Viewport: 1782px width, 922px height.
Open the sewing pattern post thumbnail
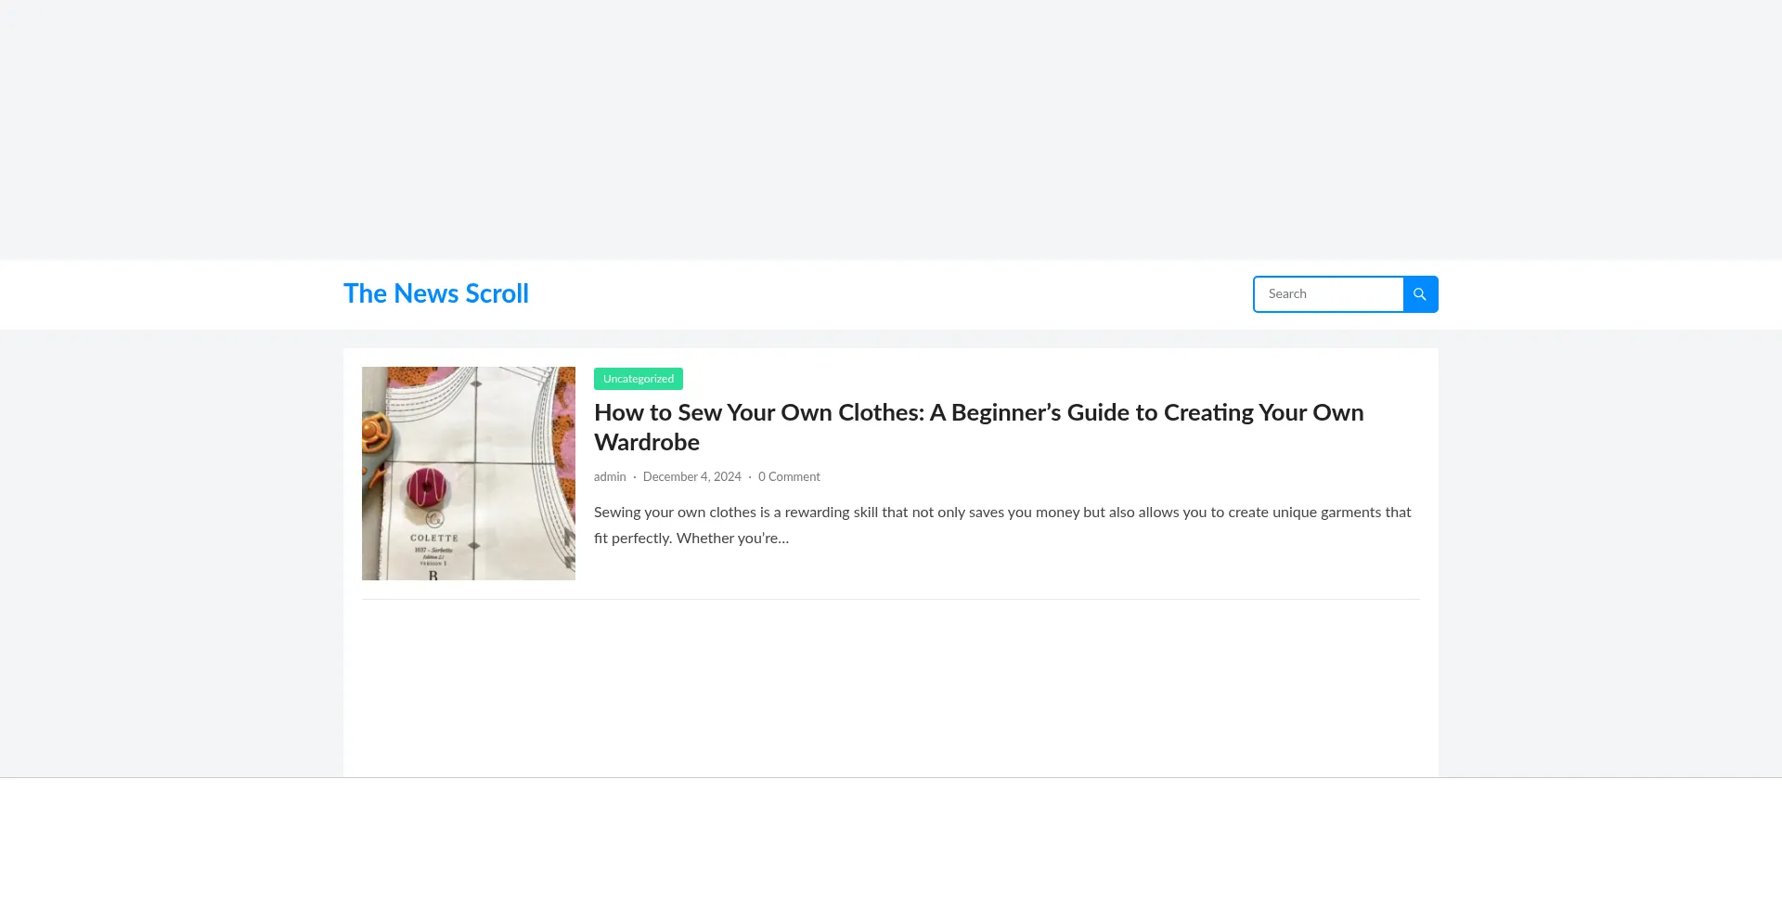click(468, 473)
